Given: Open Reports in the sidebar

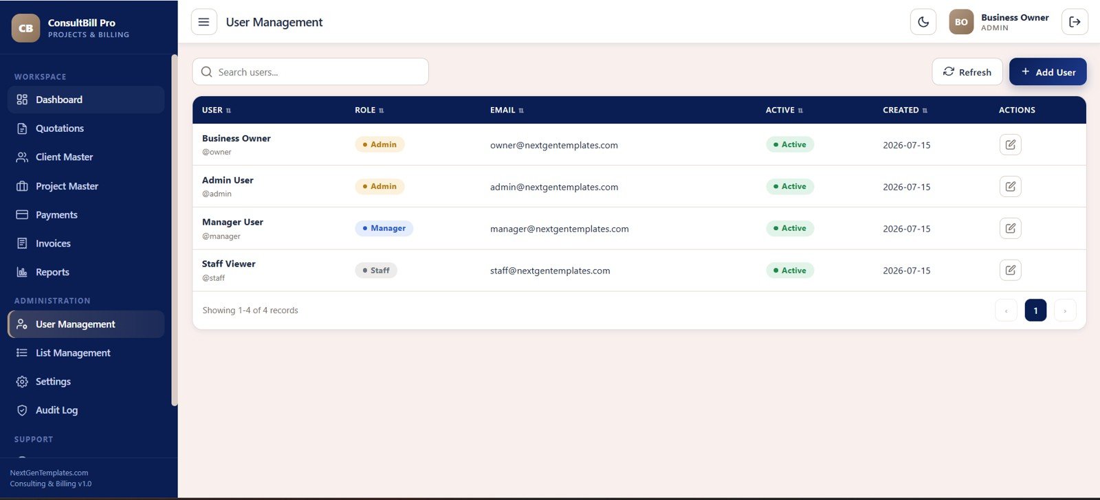Looking at the screenshot, I should [86, 272].
